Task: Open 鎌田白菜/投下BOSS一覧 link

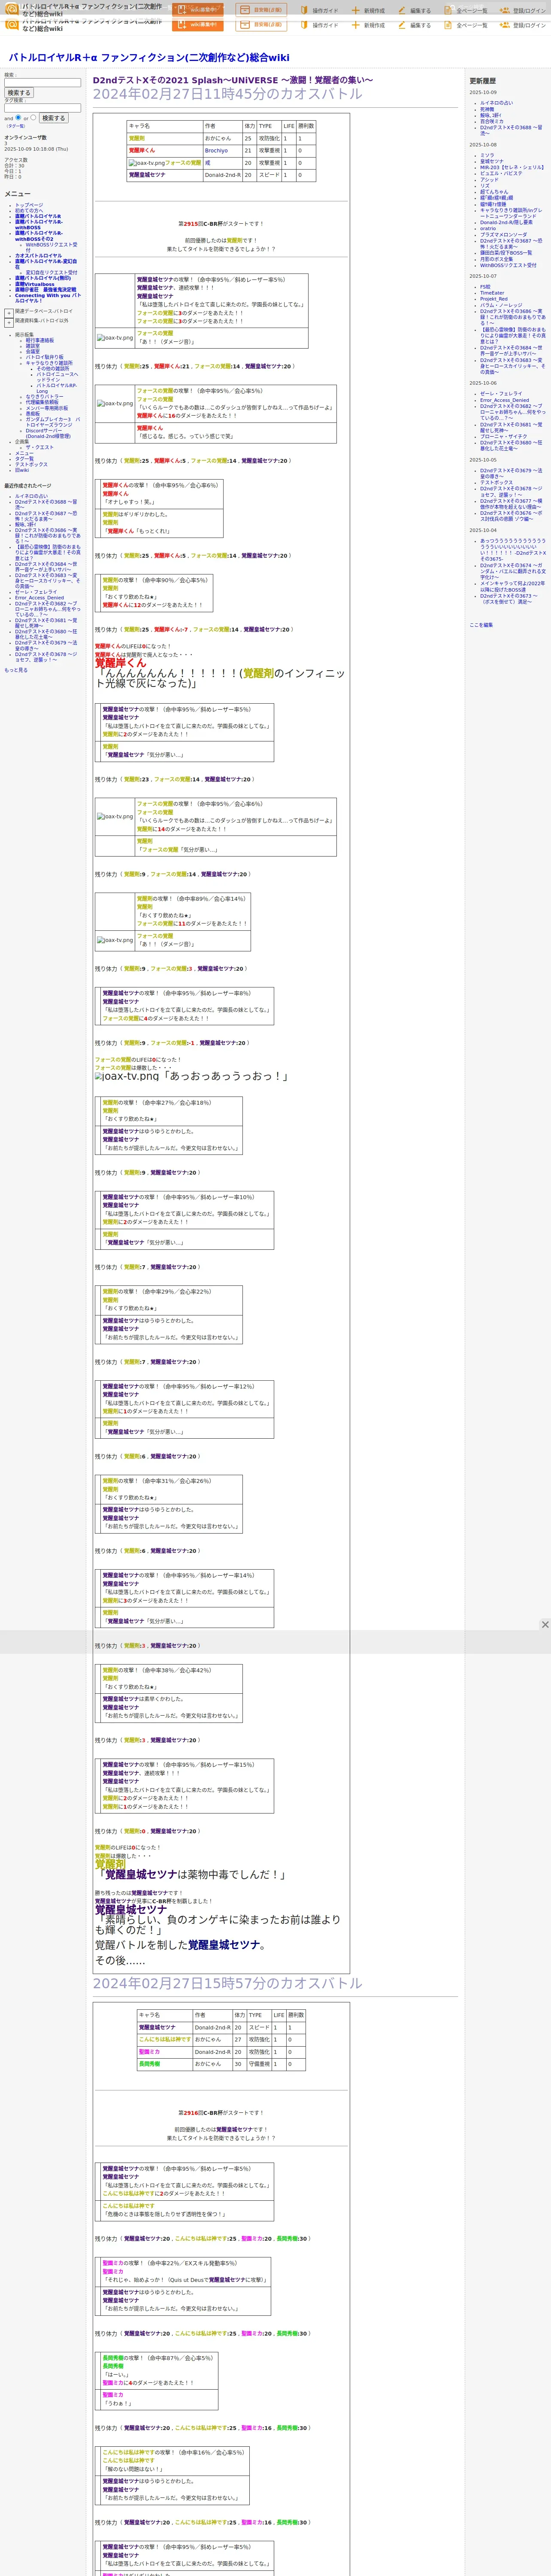Action: tap(506, 253)
